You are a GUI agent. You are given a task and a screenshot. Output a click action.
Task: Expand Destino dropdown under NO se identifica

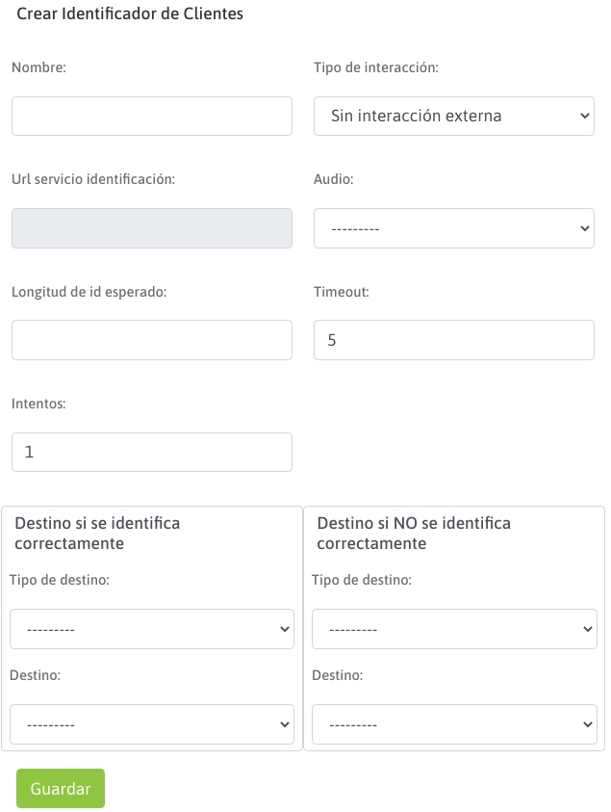click(x=453, y=724)
